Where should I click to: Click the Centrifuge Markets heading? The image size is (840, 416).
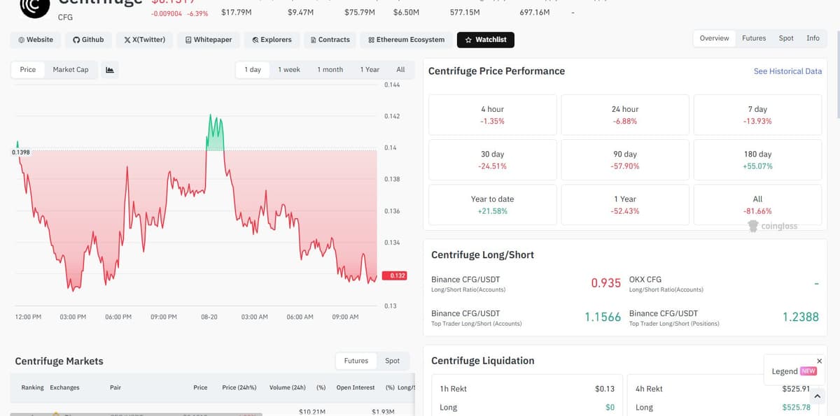[x=59, y=361]
